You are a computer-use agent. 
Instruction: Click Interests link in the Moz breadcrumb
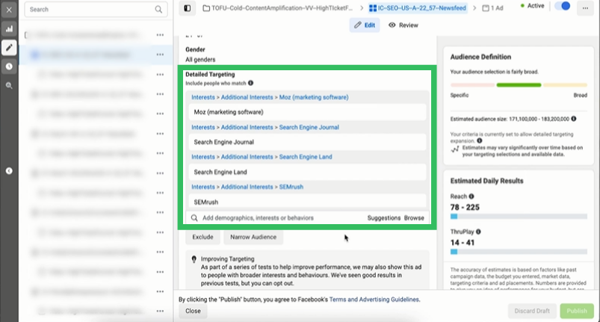[203, 98]
